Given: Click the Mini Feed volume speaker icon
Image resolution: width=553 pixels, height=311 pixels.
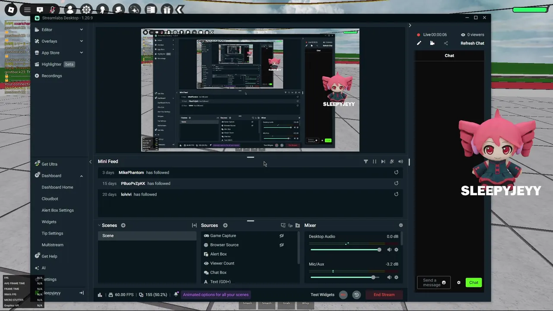Looking at the screenshot, I should tap(400, 162).
